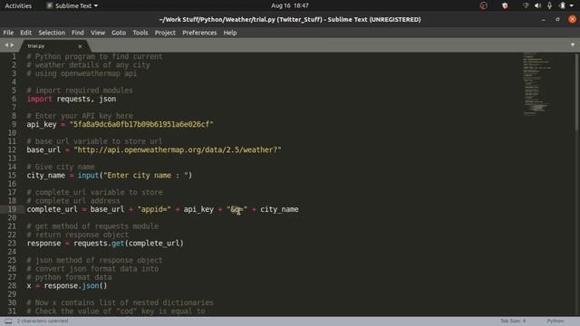Click the microphone tray icon
The height and width of the screenshot is (326, 580).
[x=550, y=5]
